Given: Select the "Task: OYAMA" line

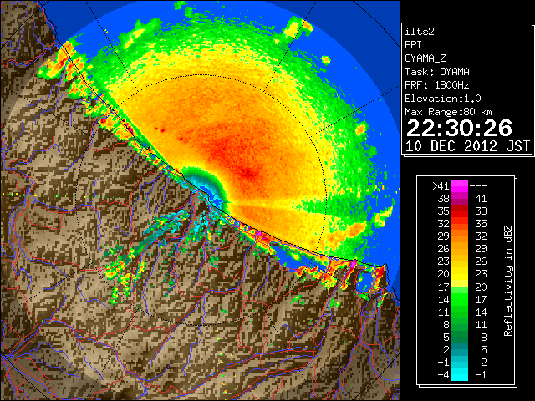Looking at the screenshot, I should click(437, 72).
